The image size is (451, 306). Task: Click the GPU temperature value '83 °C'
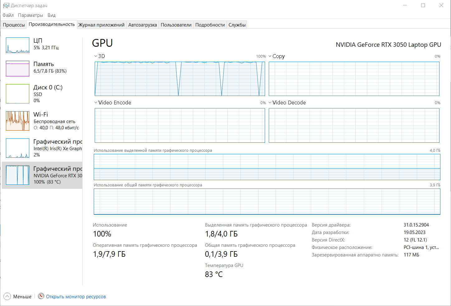214,274
